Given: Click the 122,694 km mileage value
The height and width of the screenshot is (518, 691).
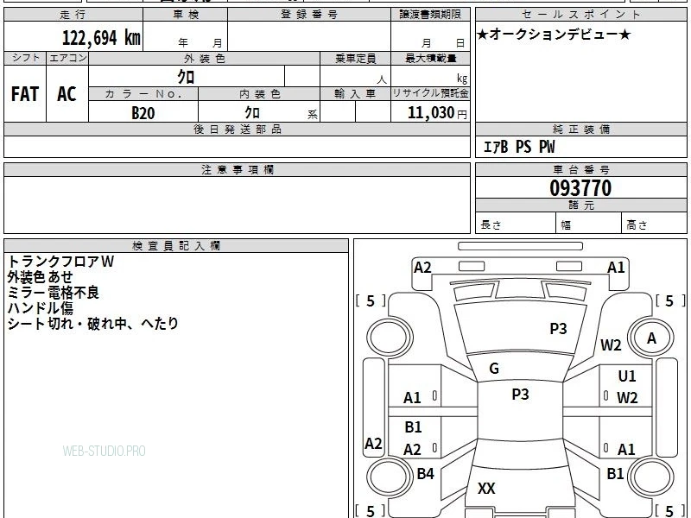Looking at the screenshot, I should [x=101, y=37].
